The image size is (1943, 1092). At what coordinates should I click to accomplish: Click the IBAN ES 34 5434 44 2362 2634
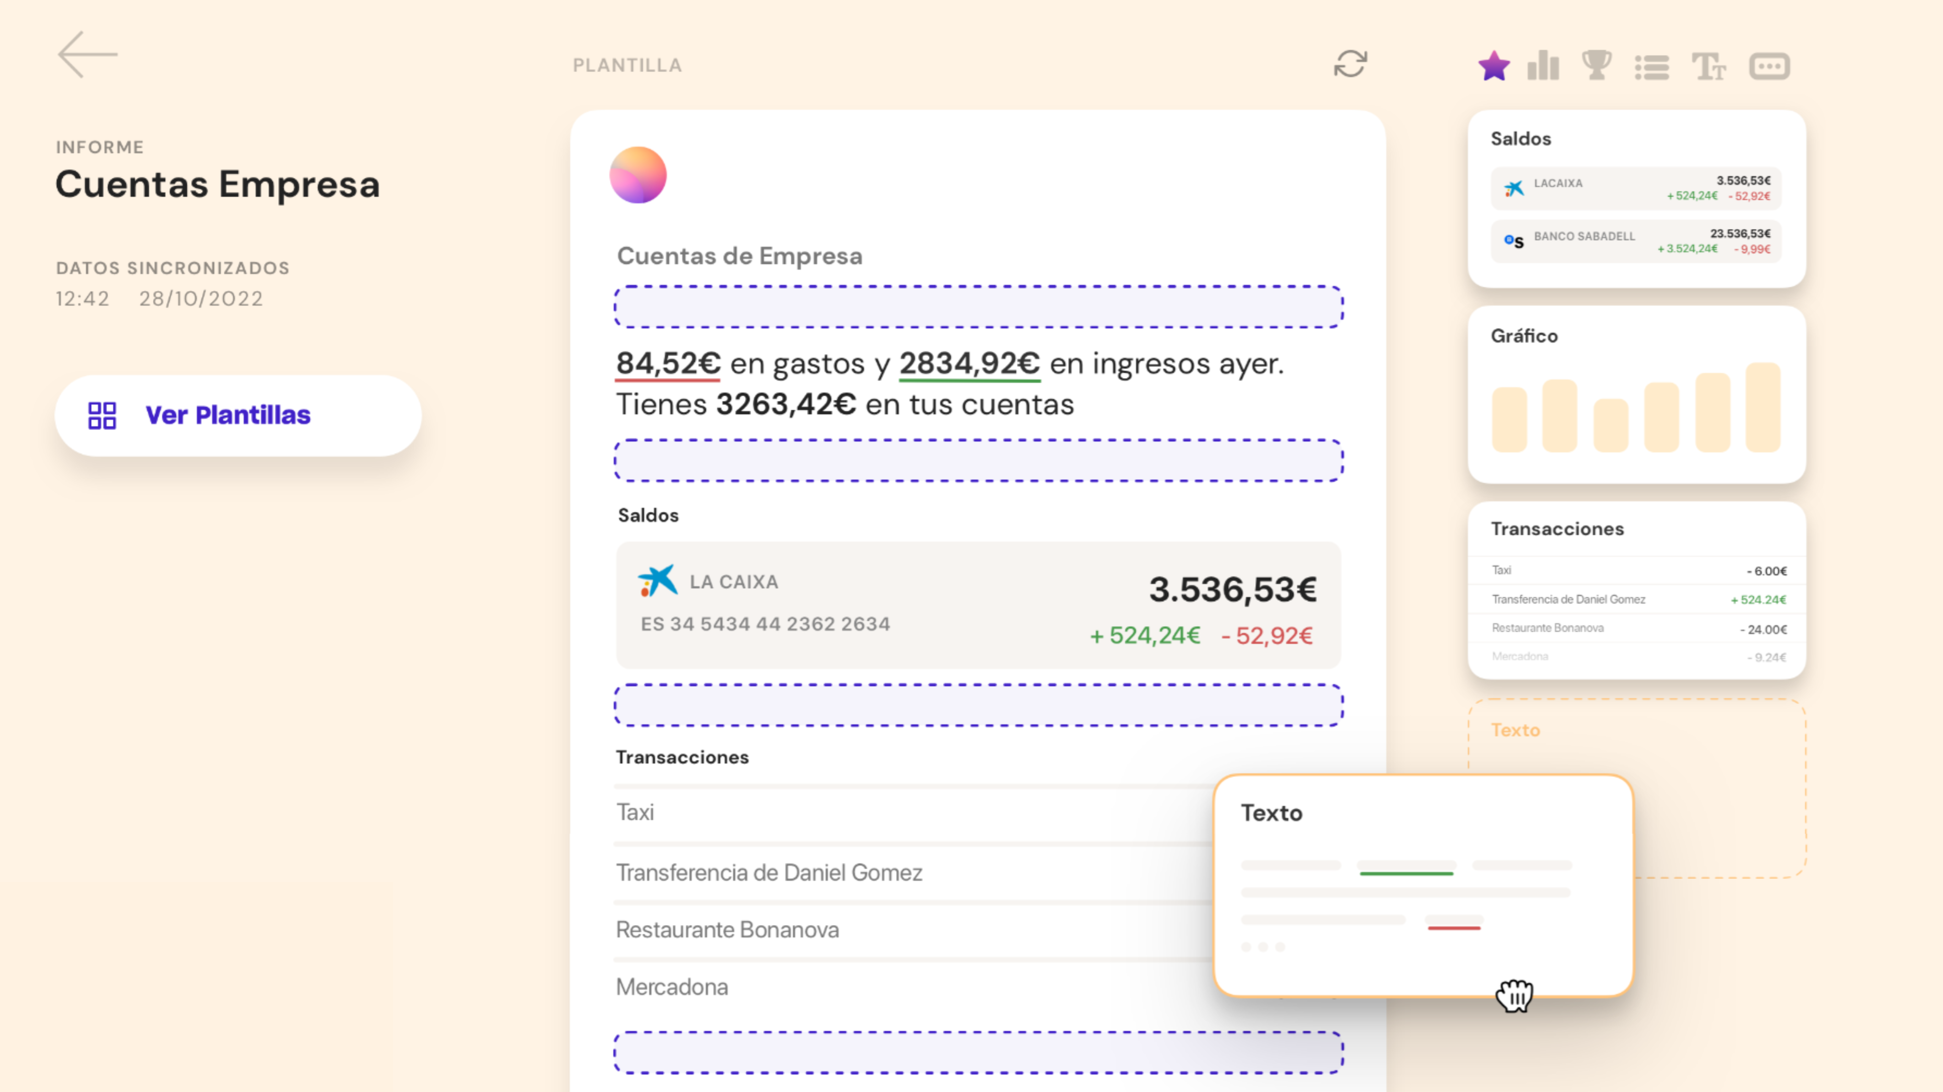pos(766,624)
